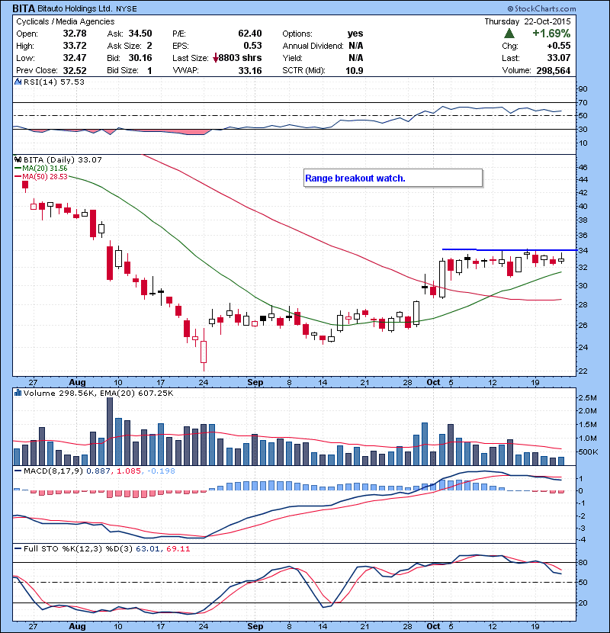This screenshot has height=633, width=610.
Task: Click the volume bars icon
Action: (18, 393)
